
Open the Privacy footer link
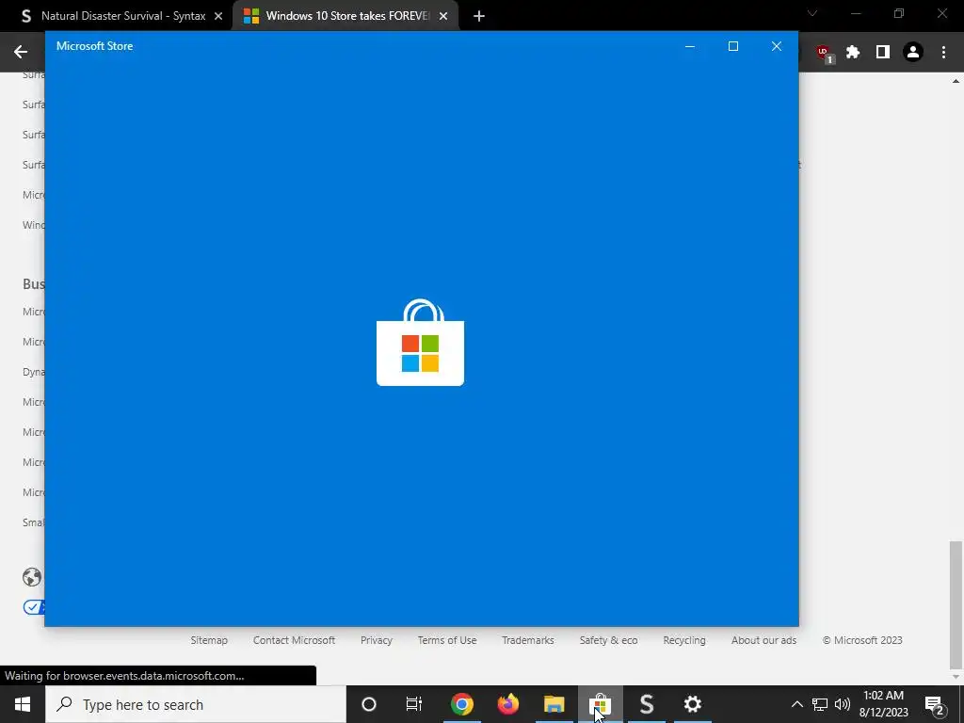[377, 640]
